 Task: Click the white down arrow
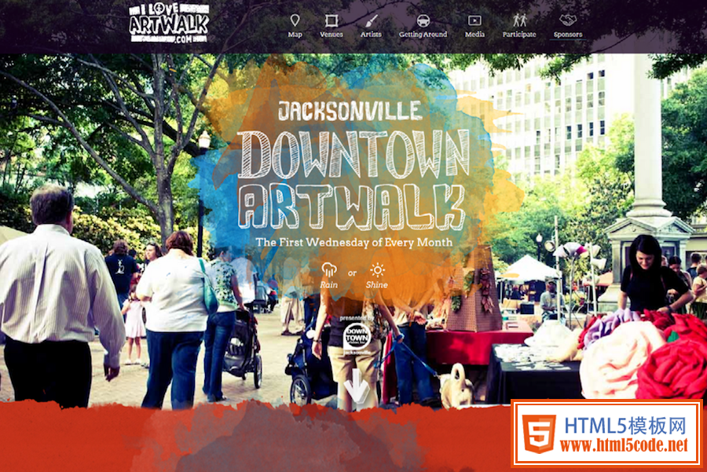pyautogui.click(x=357, y=386)
